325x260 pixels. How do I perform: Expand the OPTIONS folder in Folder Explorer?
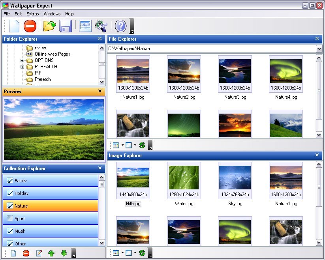coord(23,60)
